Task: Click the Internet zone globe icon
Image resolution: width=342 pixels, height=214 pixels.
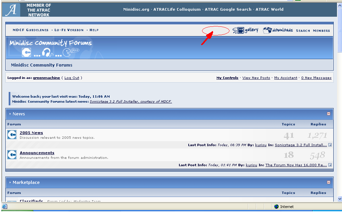Action: click(x=276, y=207)
